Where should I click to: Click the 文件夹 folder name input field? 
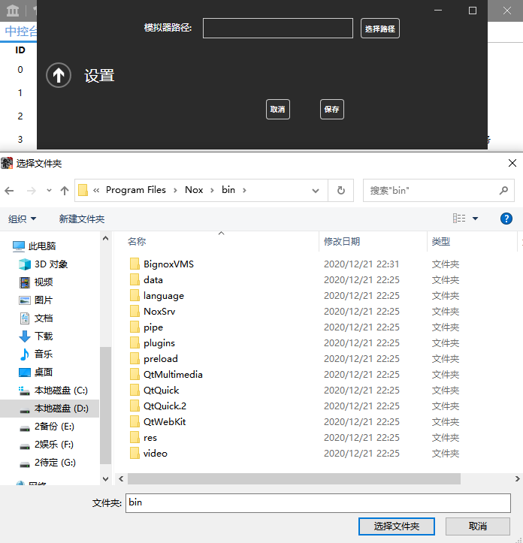(318, 502)
